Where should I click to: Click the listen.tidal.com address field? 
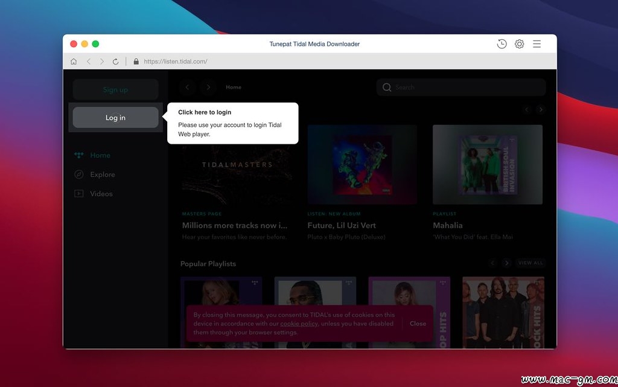[x=176, y=62]
